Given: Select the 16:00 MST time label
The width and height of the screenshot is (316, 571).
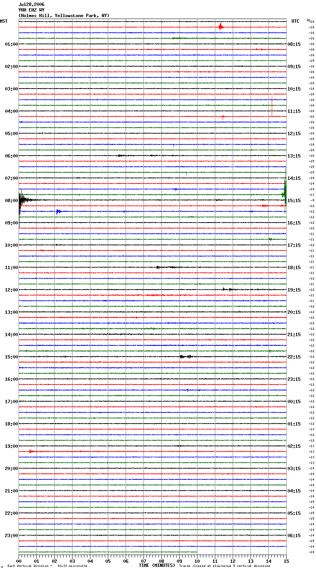Looking at the screenshot, I should tap(12, 379).
